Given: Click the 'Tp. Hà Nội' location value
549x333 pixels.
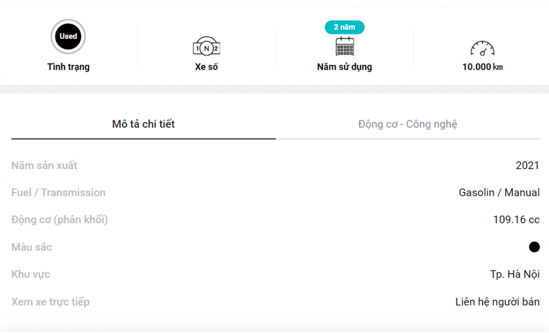Looking at the screenshot, I should [515, 274].
